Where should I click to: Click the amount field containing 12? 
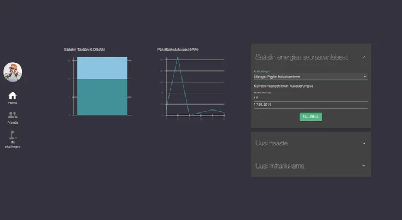click(x=310, y=98)
